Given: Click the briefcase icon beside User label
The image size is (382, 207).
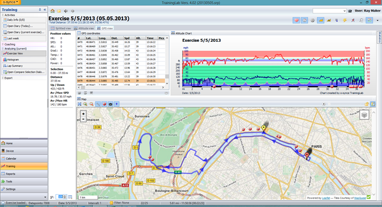Looking at the screenshot, I should 350,11.
